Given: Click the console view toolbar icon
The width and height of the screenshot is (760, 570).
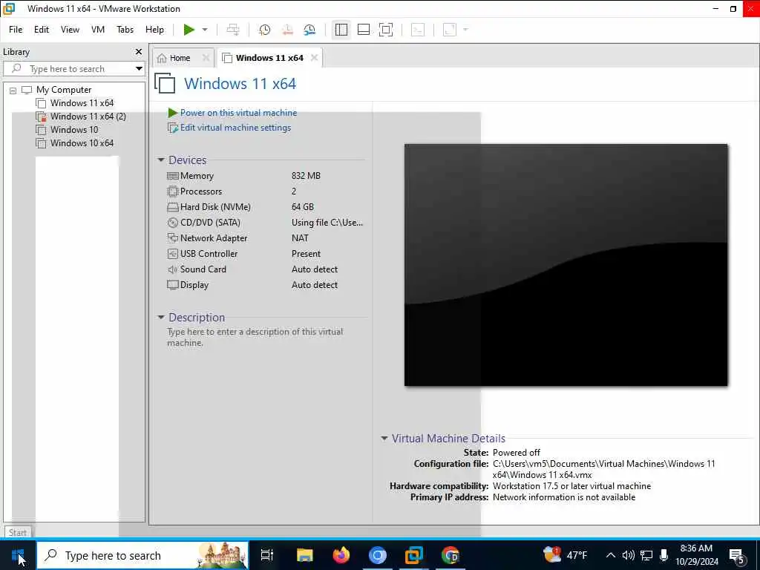Looking at the screenshot, I should 418,30.
